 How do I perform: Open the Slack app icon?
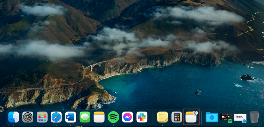(142, 117)
